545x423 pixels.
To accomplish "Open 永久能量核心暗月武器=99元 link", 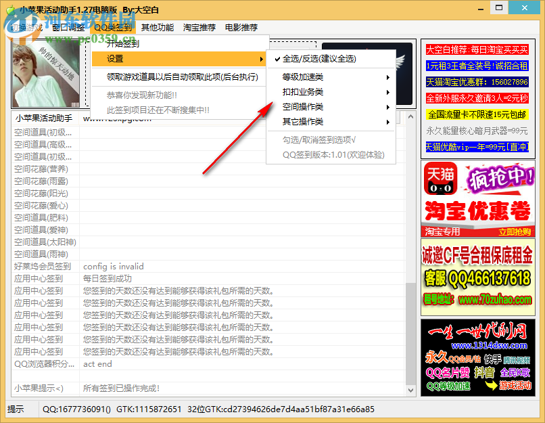I will (477, 131).
